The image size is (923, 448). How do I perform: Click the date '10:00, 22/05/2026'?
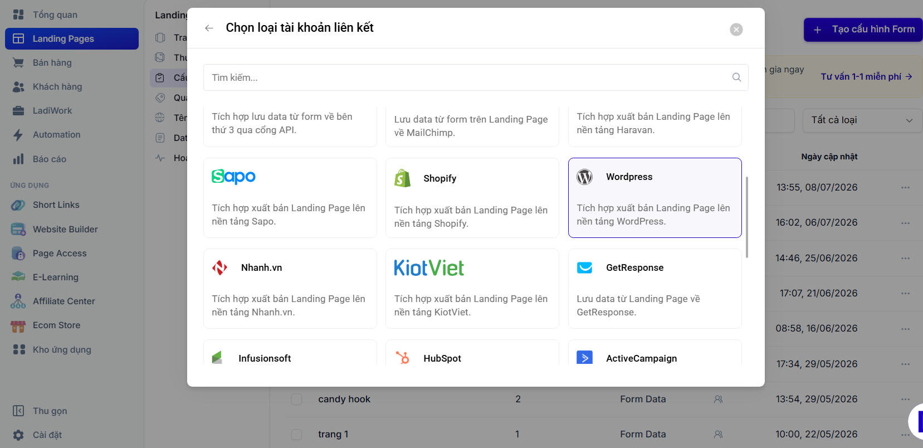pyautogui.click(x=817, y=434)
